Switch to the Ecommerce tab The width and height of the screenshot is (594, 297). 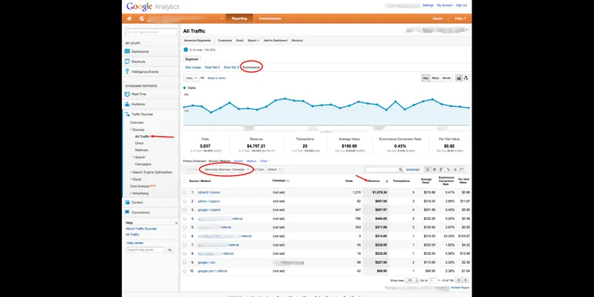pos(251,67)
